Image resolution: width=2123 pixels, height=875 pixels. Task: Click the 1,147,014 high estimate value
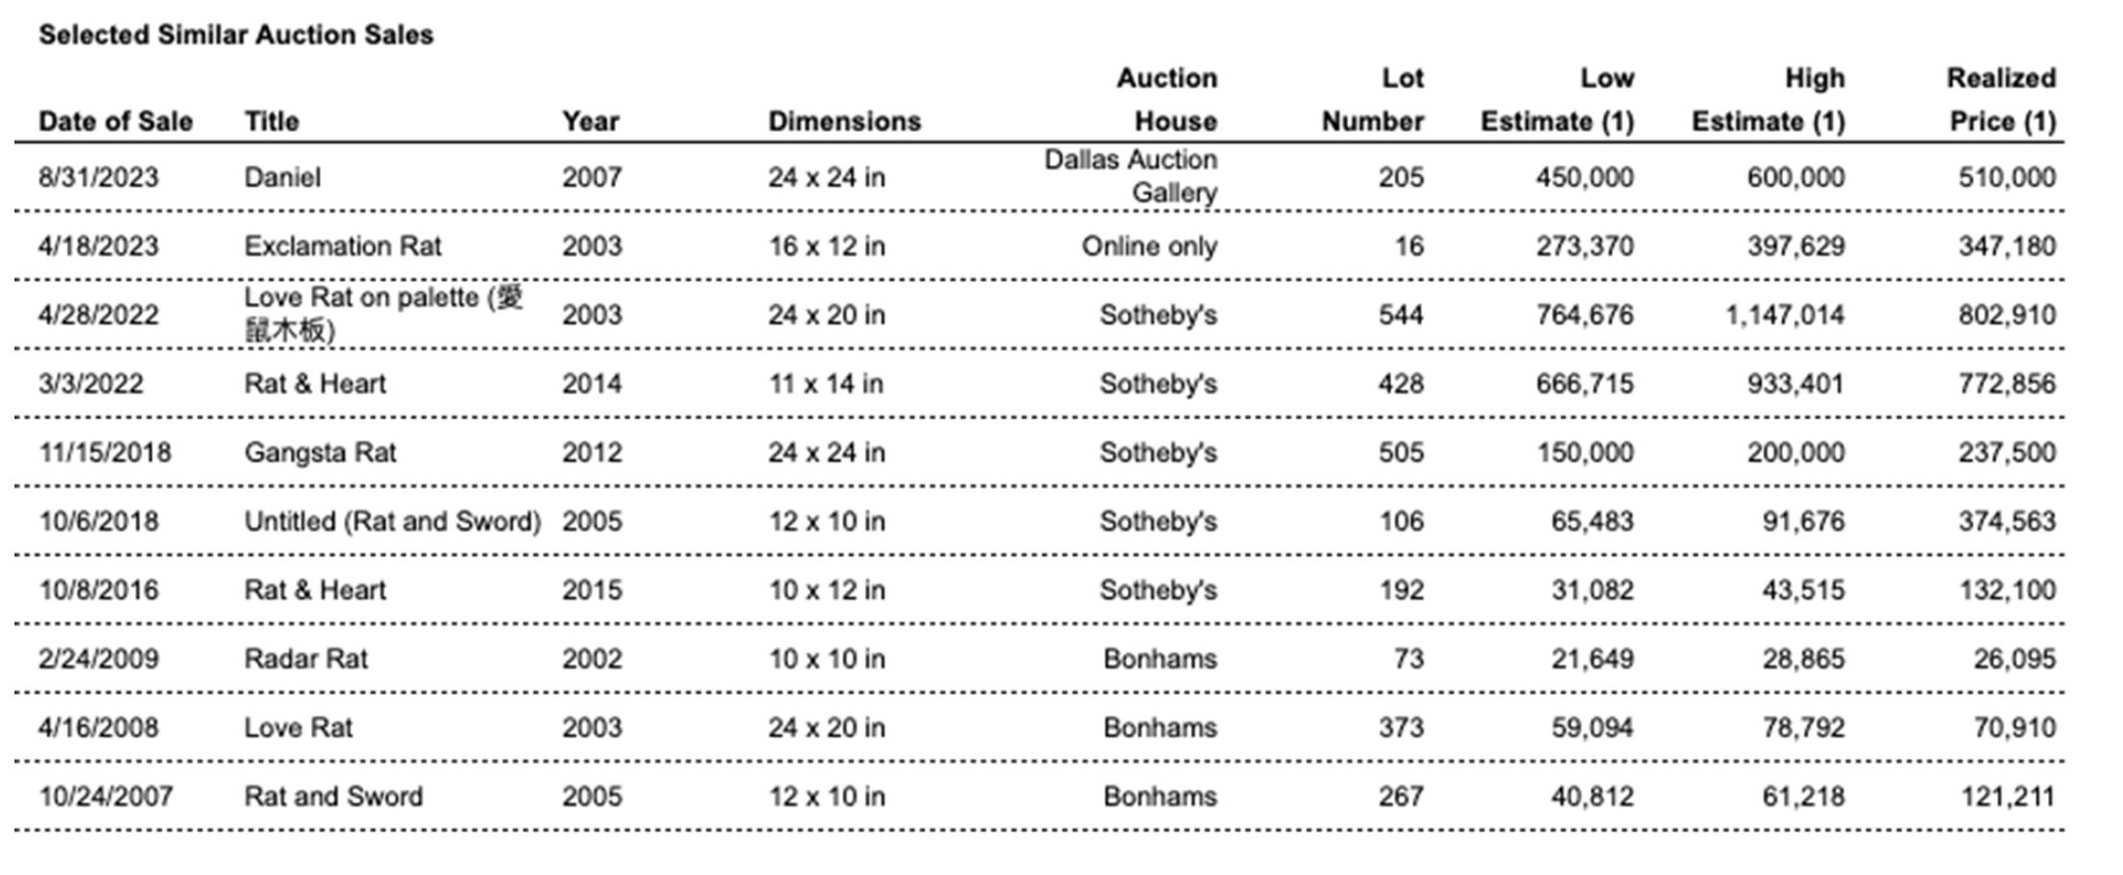(1784, 316)
